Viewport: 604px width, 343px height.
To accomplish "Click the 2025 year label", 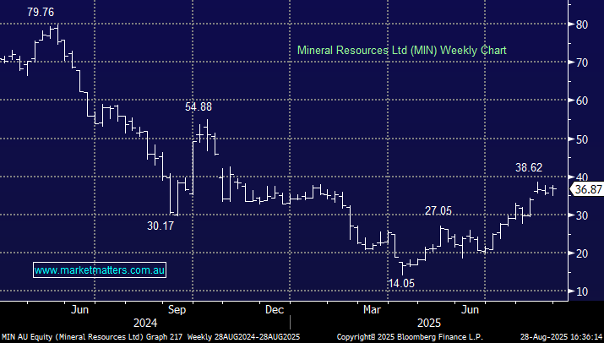I will pos(429,323).
